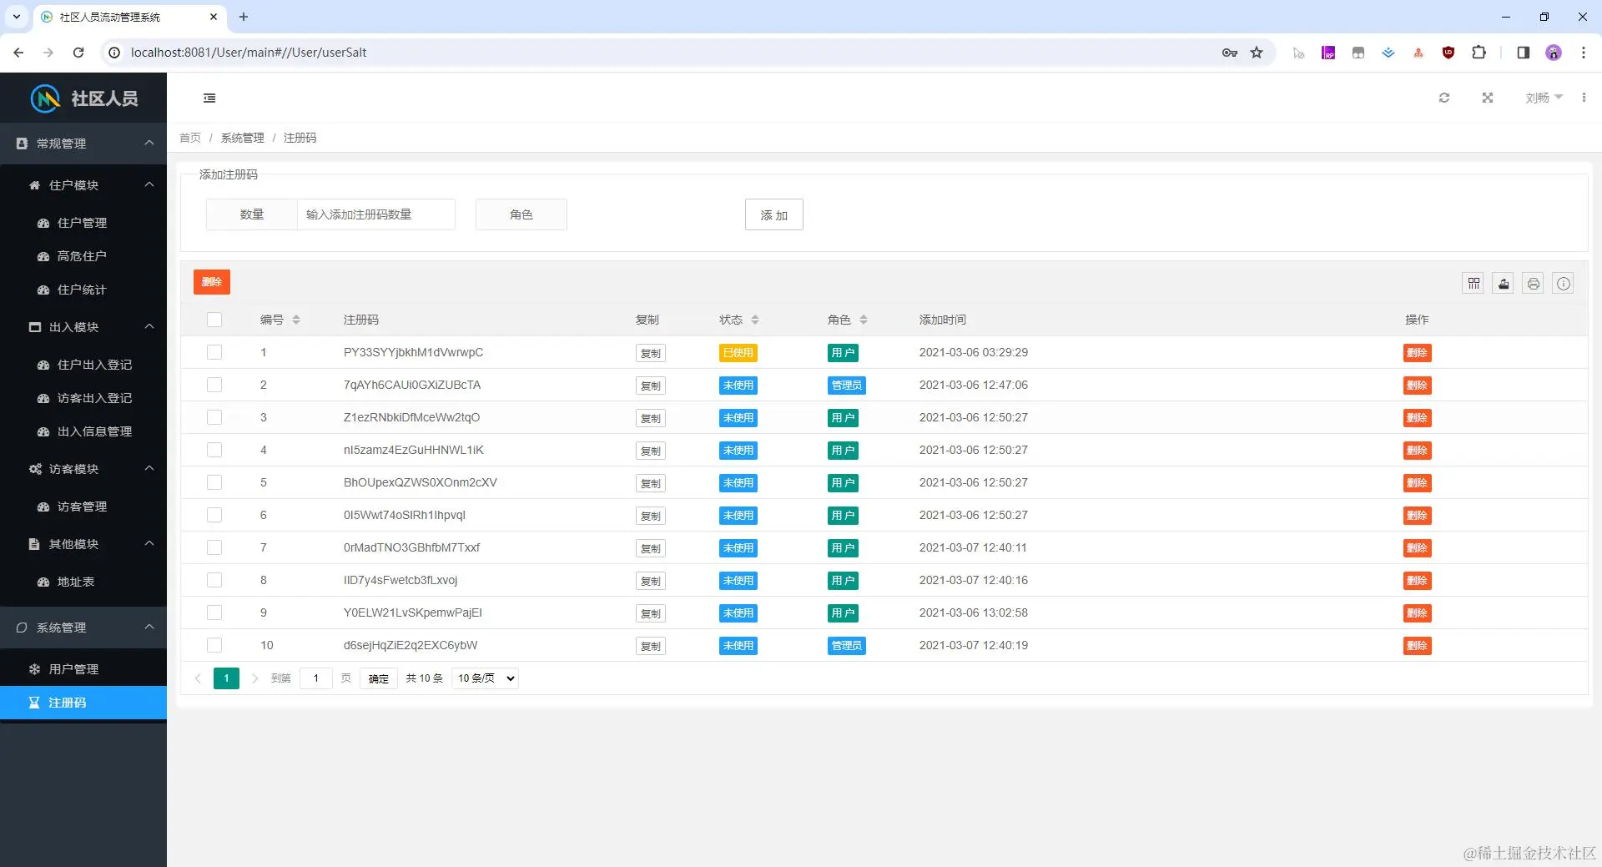Click pagination 确定 button
Image resolution: width=1602 pixels, height=867 pixels.
(x=379, y=678)
